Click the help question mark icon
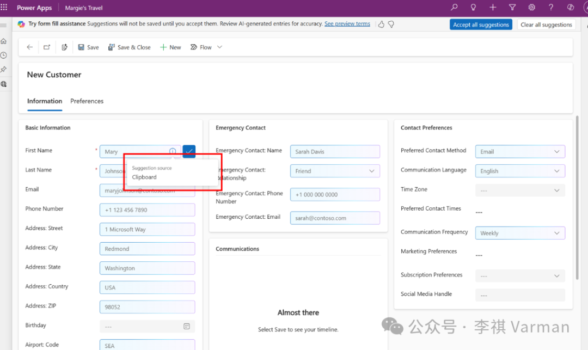This screenshot has width=588, height=350. (x=551, y=8)
